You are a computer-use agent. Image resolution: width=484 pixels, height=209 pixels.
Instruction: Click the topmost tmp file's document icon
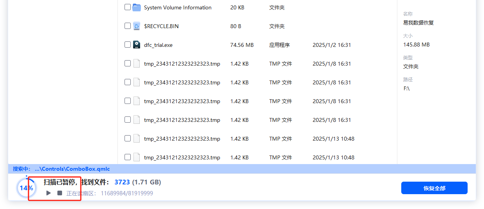[137, 64]
